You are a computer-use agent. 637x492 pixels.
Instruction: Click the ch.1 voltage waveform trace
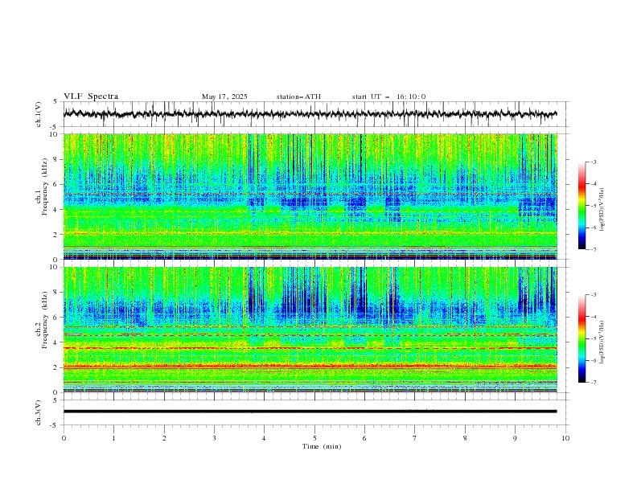310,114
